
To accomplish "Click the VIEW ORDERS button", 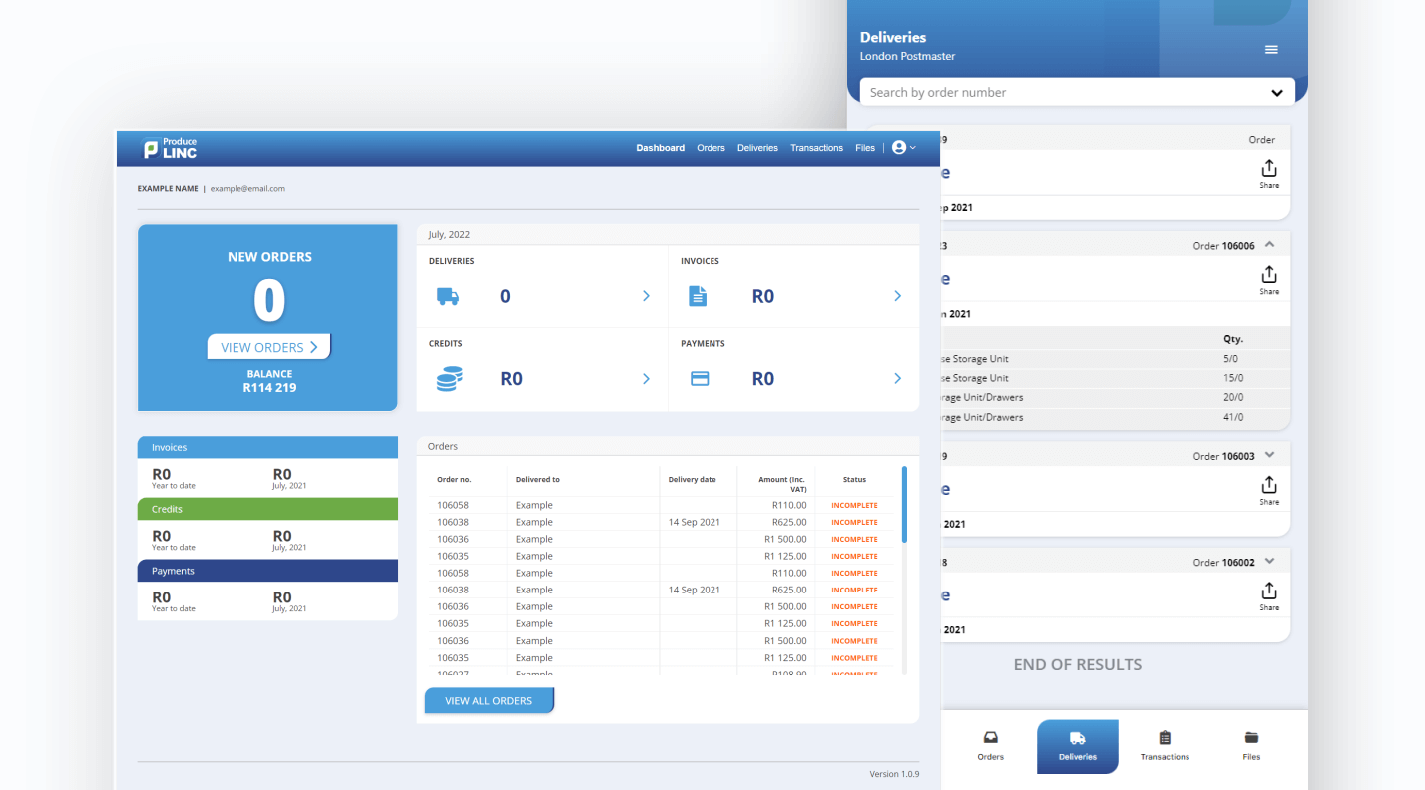I will [268, 347].
